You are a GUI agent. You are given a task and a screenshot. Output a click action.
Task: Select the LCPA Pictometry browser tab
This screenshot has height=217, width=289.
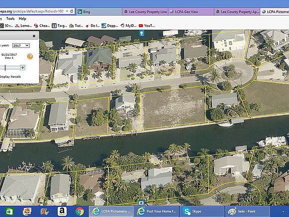[274, 12]
